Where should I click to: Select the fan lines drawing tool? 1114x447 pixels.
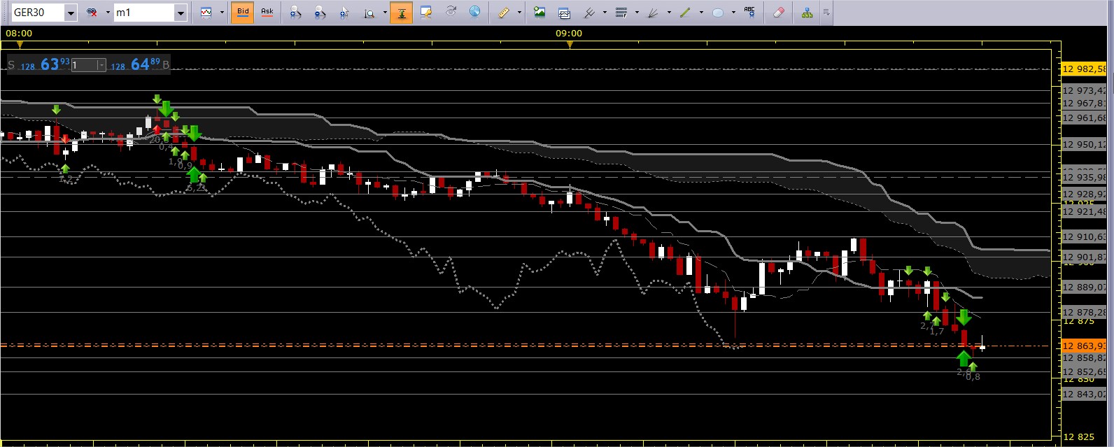pos(653,13)
